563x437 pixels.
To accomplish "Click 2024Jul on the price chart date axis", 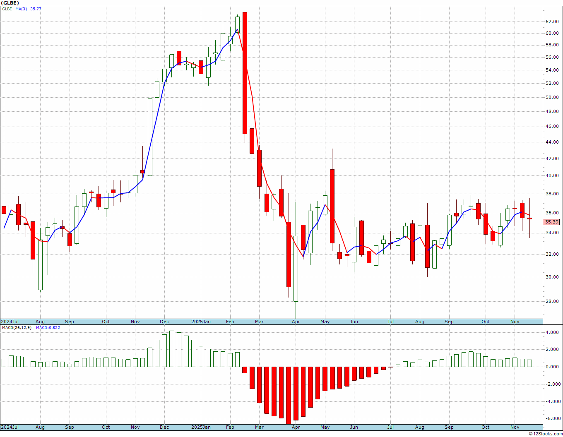I will (x=10, y=322).
